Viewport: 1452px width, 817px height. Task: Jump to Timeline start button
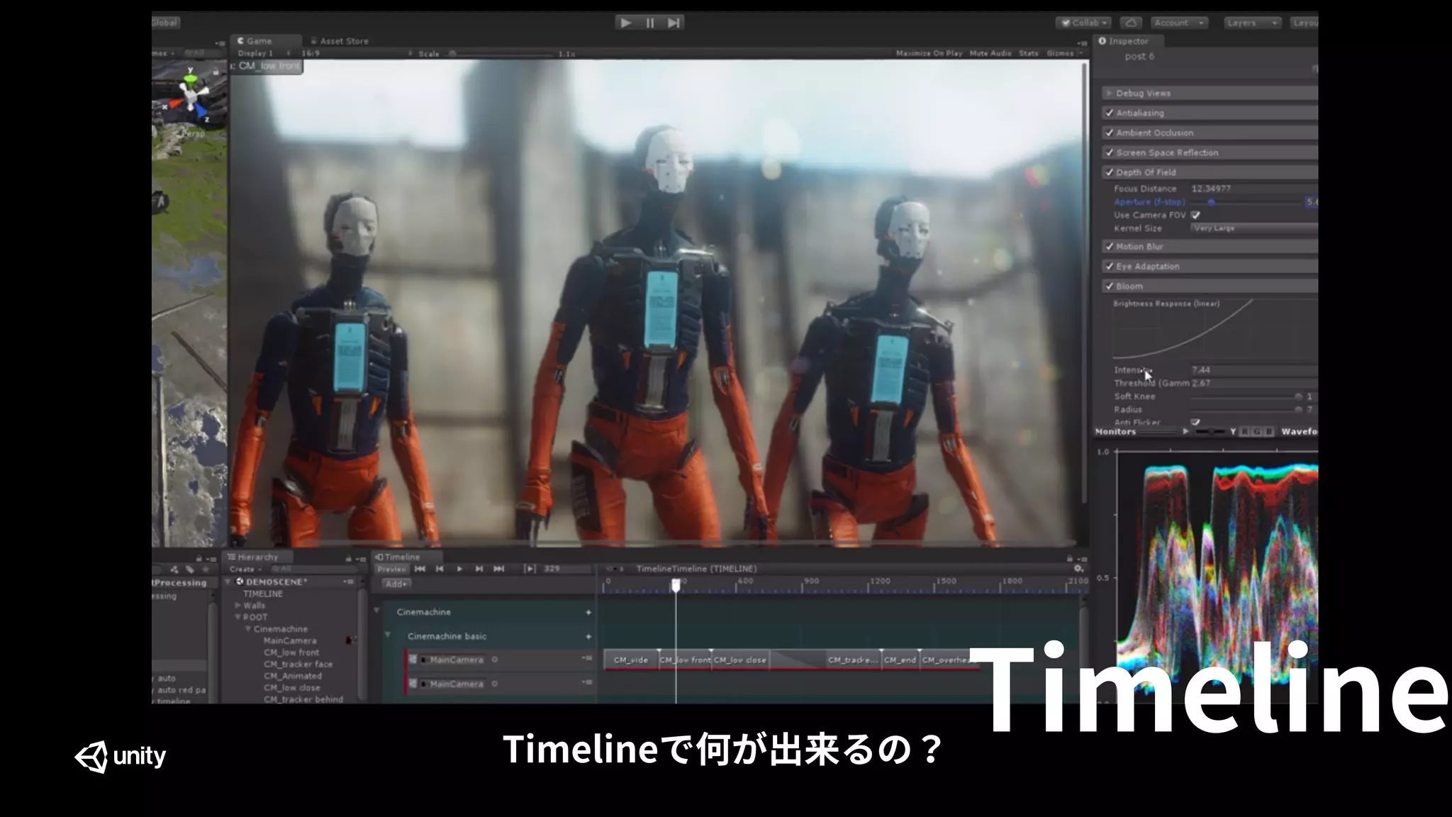(420, 569)
